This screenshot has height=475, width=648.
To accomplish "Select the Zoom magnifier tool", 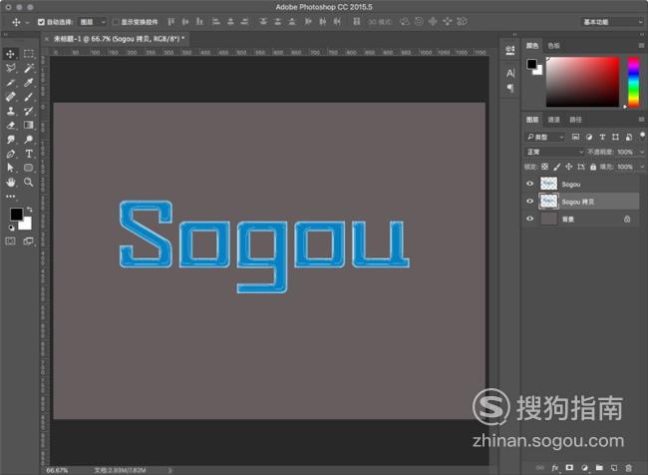I will (29, 182).
